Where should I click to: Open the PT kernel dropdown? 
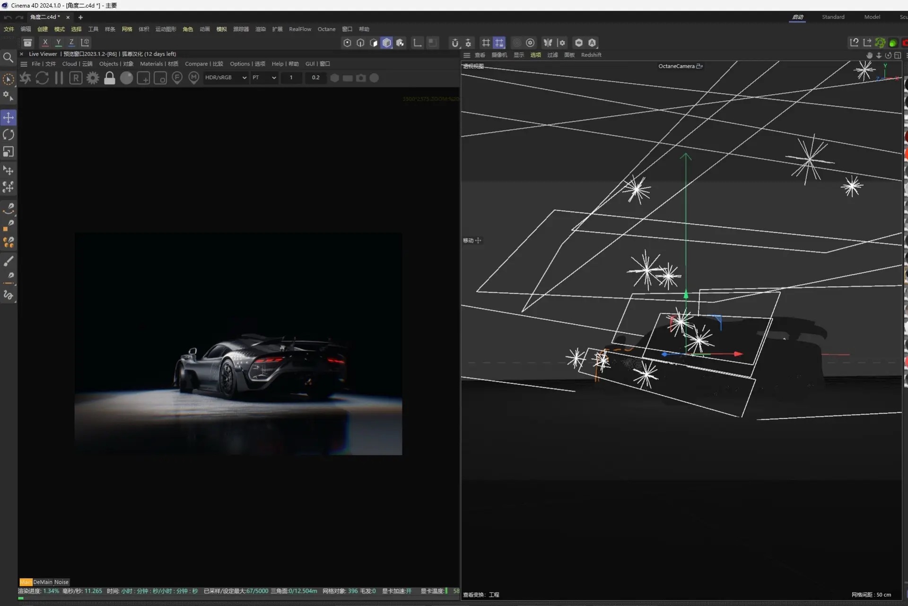[264, 78]
